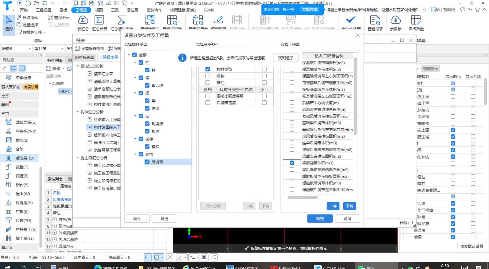Select 阳台(Y) in the navigation bar
This screenshot has width=489, height=269.
tap(18, 185)
